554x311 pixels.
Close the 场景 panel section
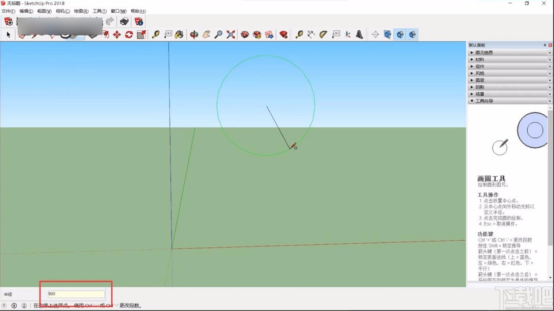[550, 94]
